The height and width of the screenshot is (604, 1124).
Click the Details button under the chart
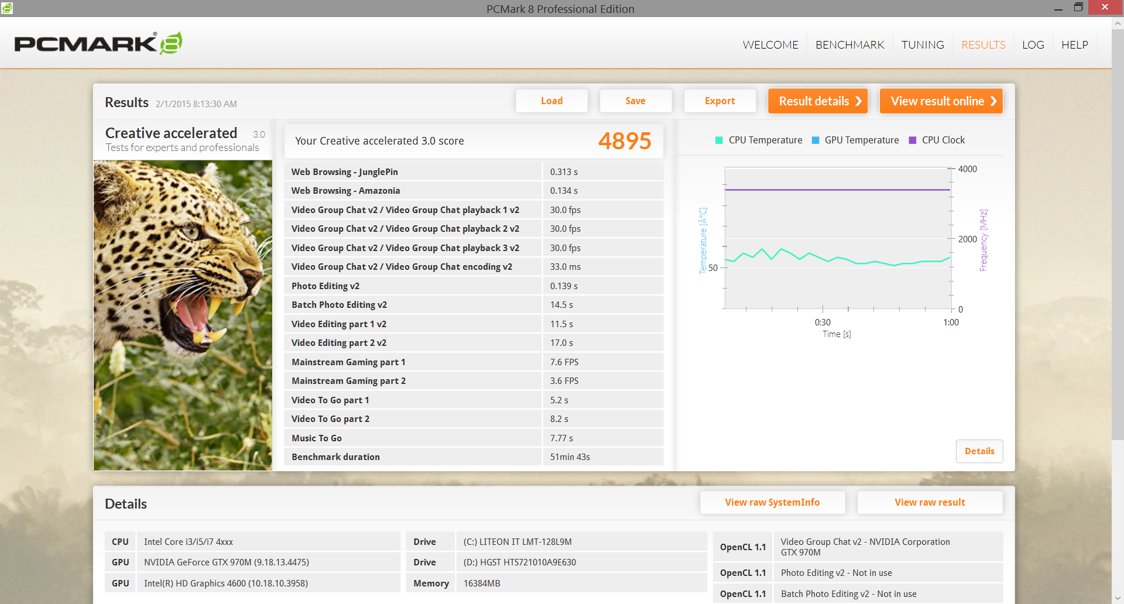979,451
